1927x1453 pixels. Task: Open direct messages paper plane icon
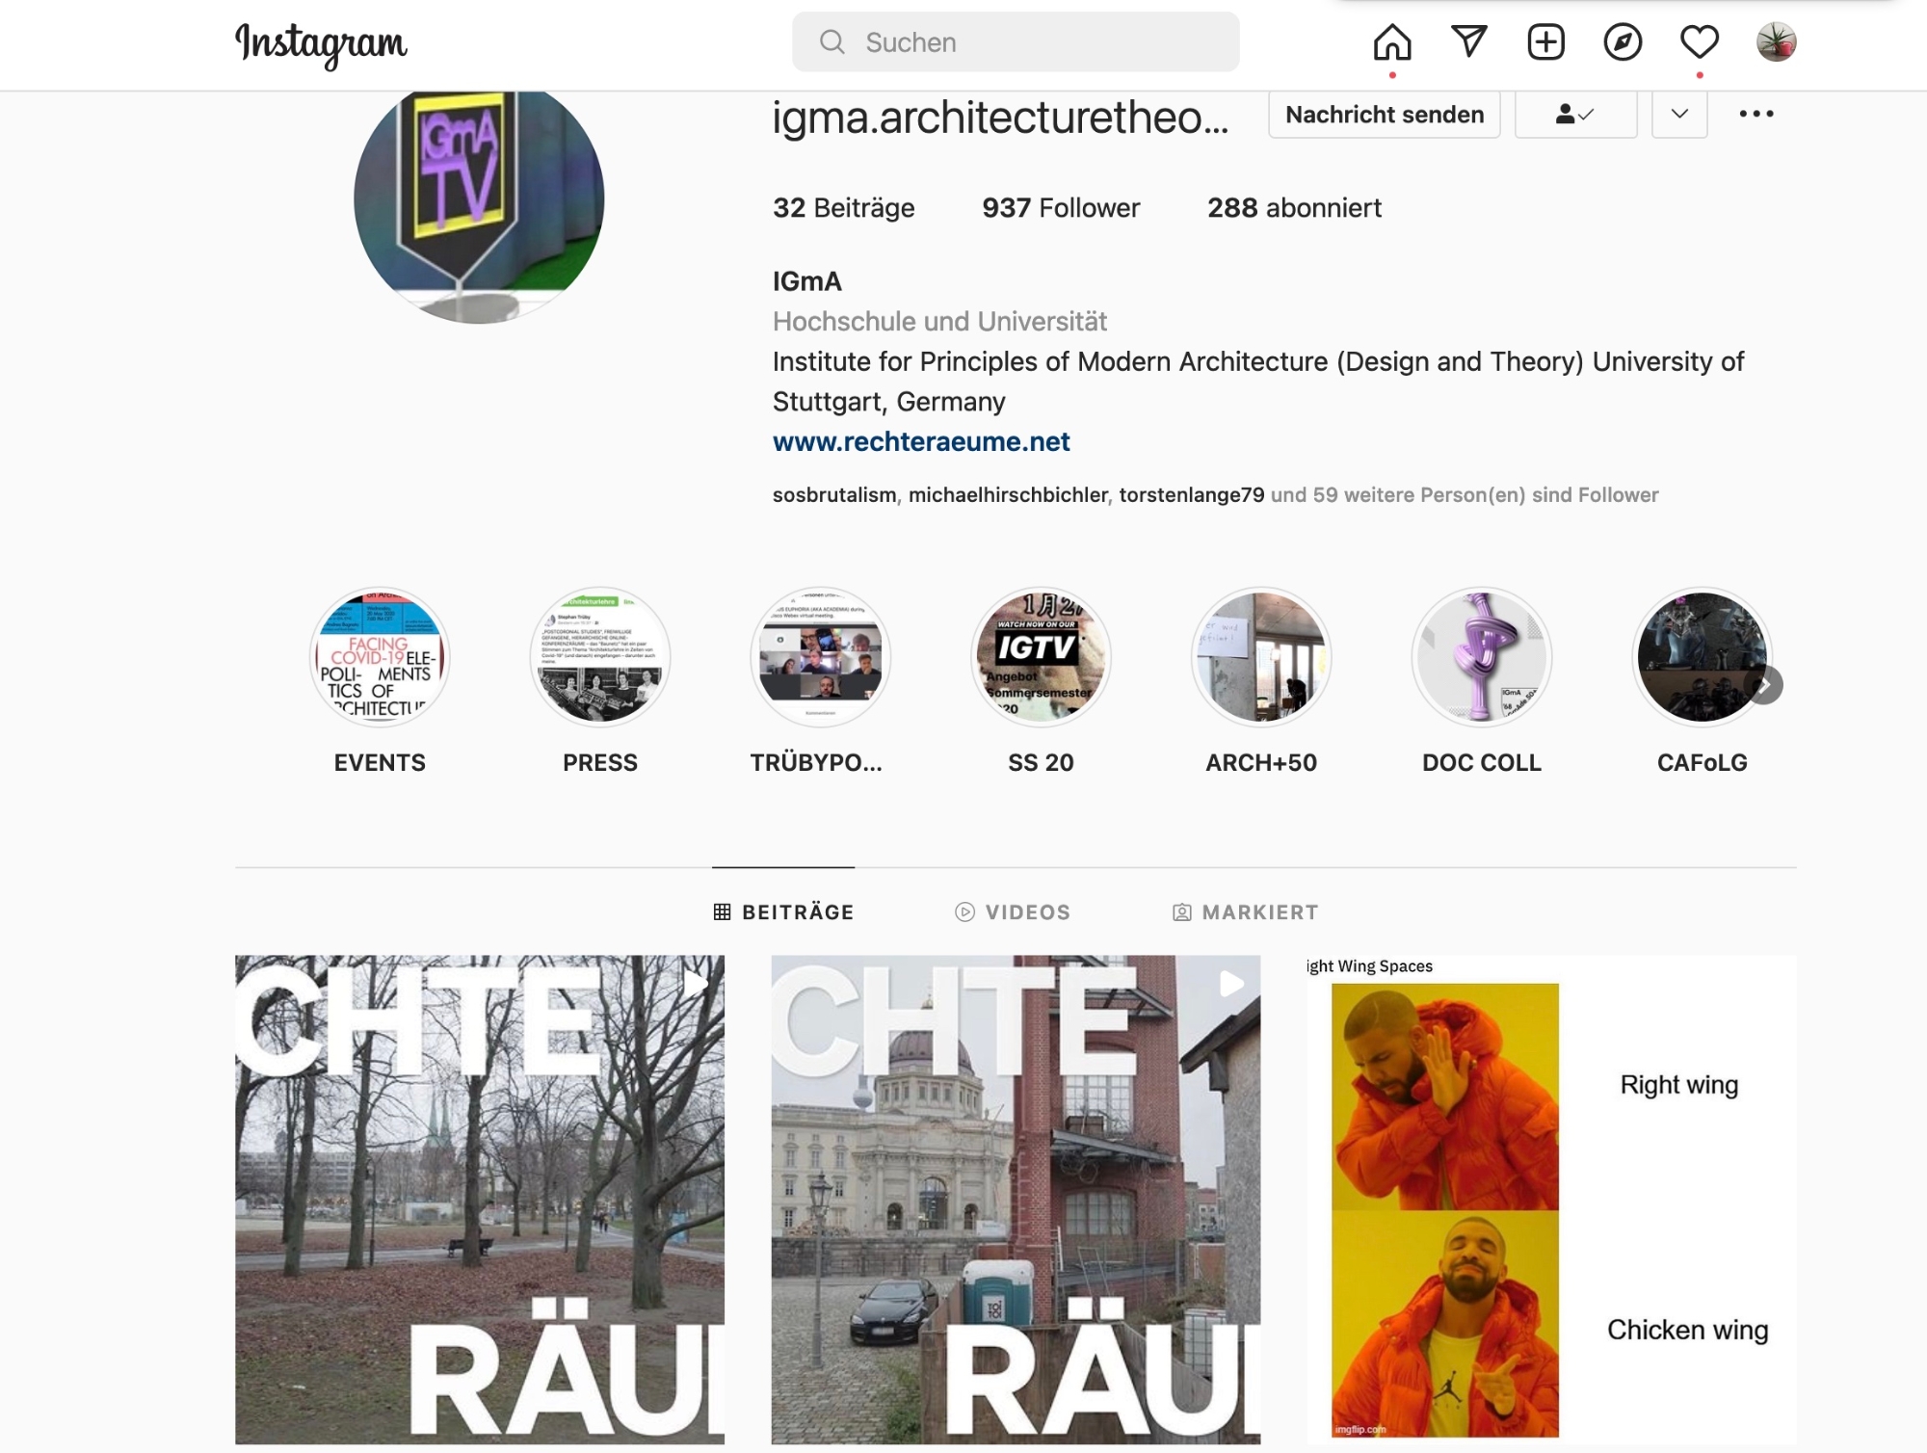coord(1469,41)
